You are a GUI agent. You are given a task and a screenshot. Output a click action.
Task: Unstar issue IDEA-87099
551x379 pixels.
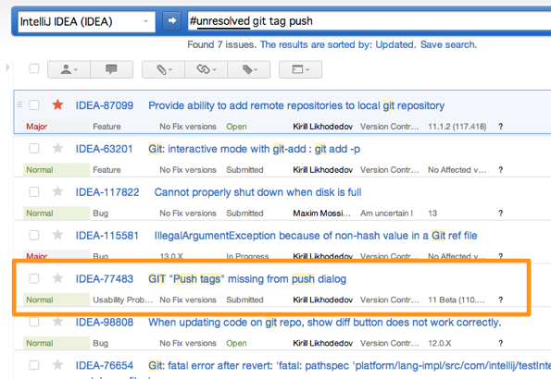click(x=57, y=104)
